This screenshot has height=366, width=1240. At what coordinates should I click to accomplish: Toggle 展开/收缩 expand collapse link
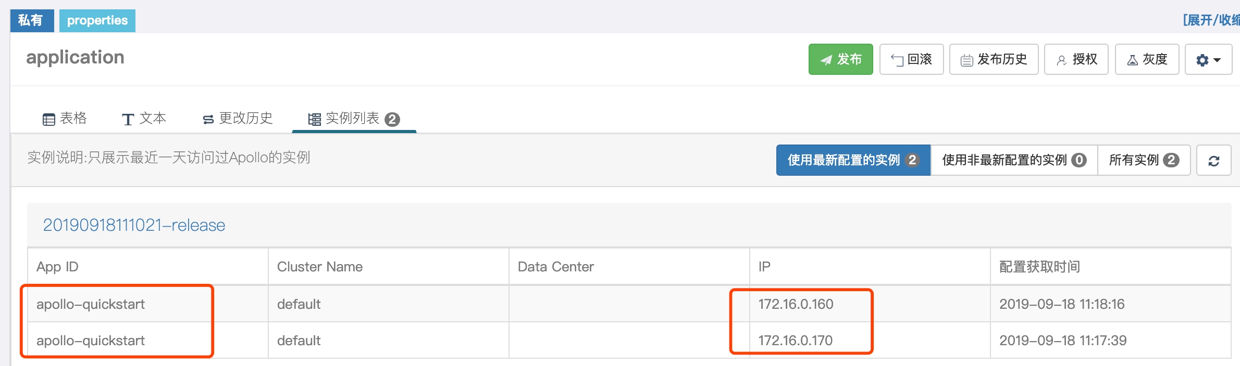point(1211,20)
